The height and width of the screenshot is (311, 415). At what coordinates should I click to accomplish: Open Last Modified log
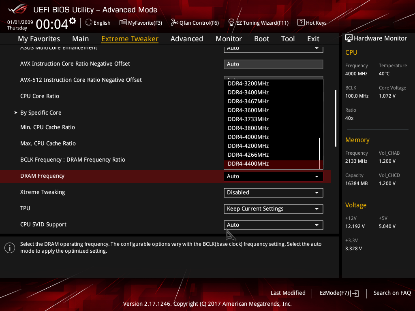click(288, 293)
